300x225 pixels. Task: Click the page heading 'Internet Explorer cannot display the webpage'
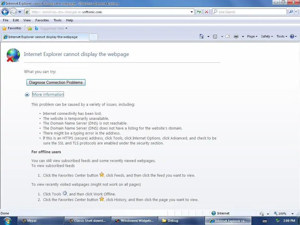(76, 54)
